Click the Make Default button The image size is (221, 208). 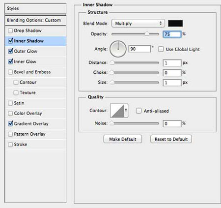(x=123, y=139)
